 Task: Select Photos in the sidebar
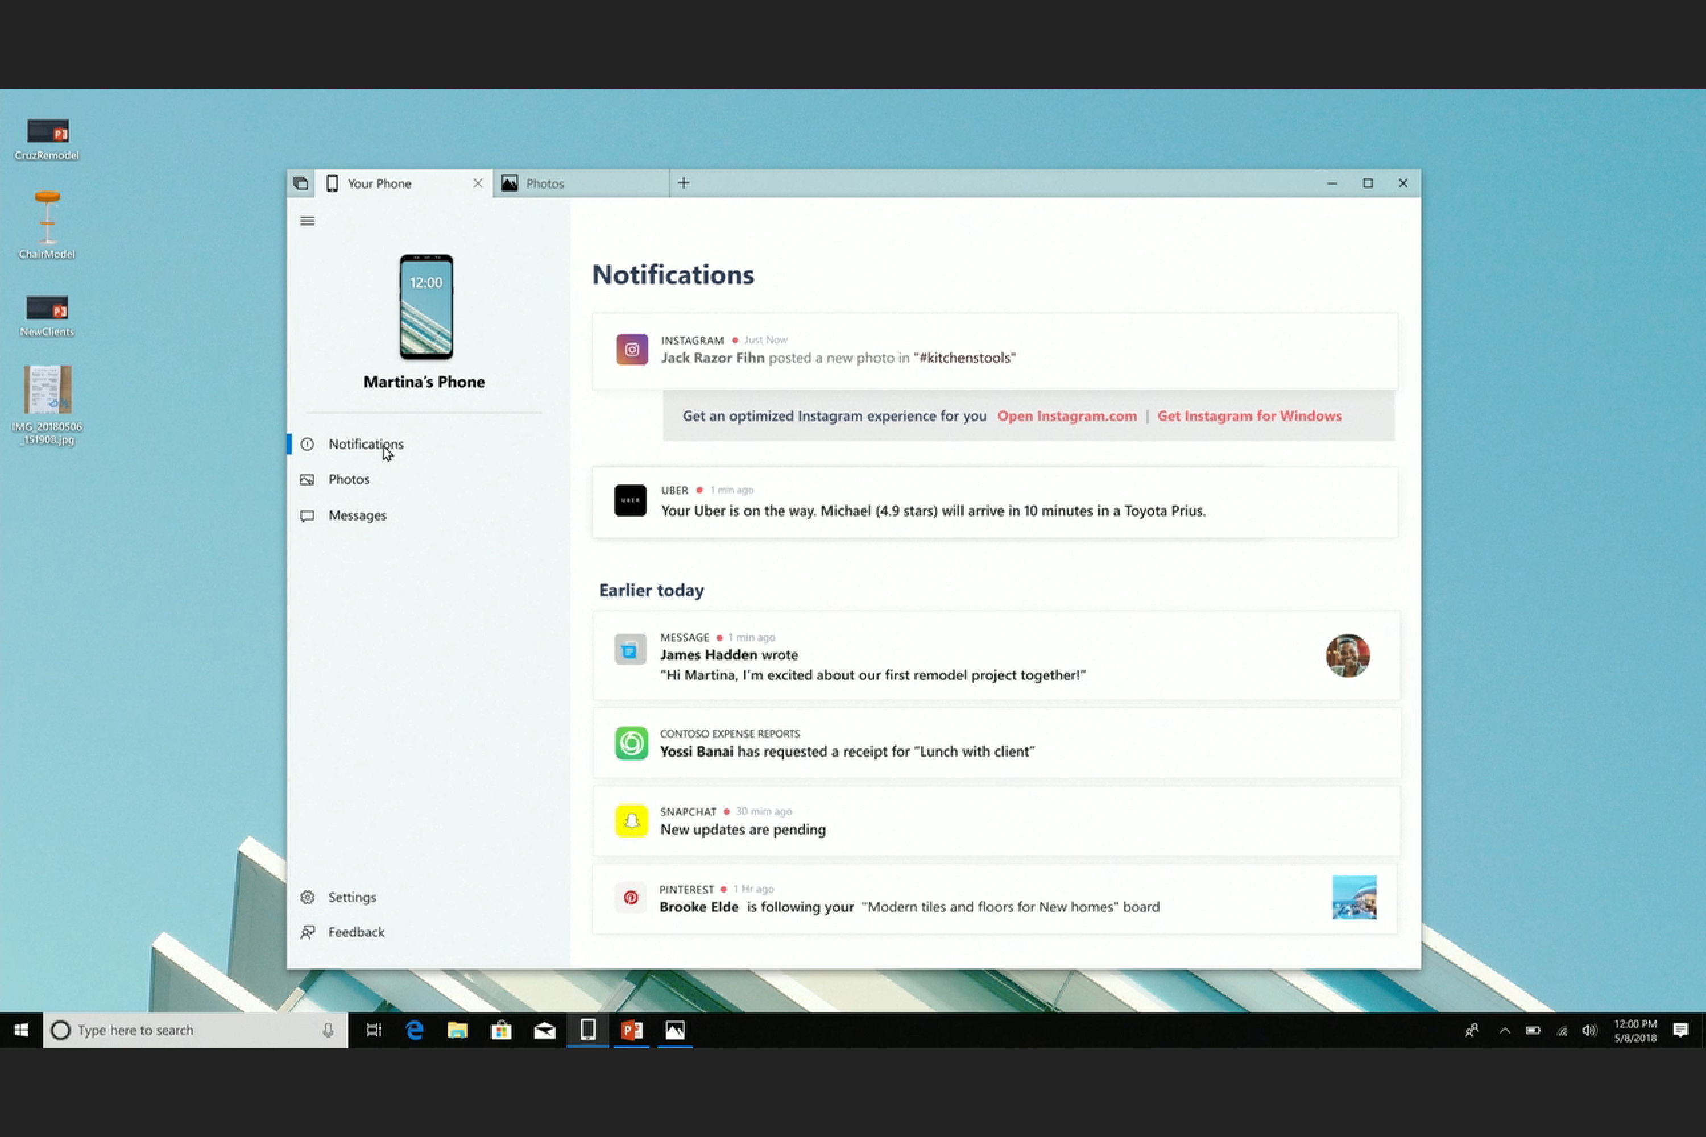pos(350,479)
